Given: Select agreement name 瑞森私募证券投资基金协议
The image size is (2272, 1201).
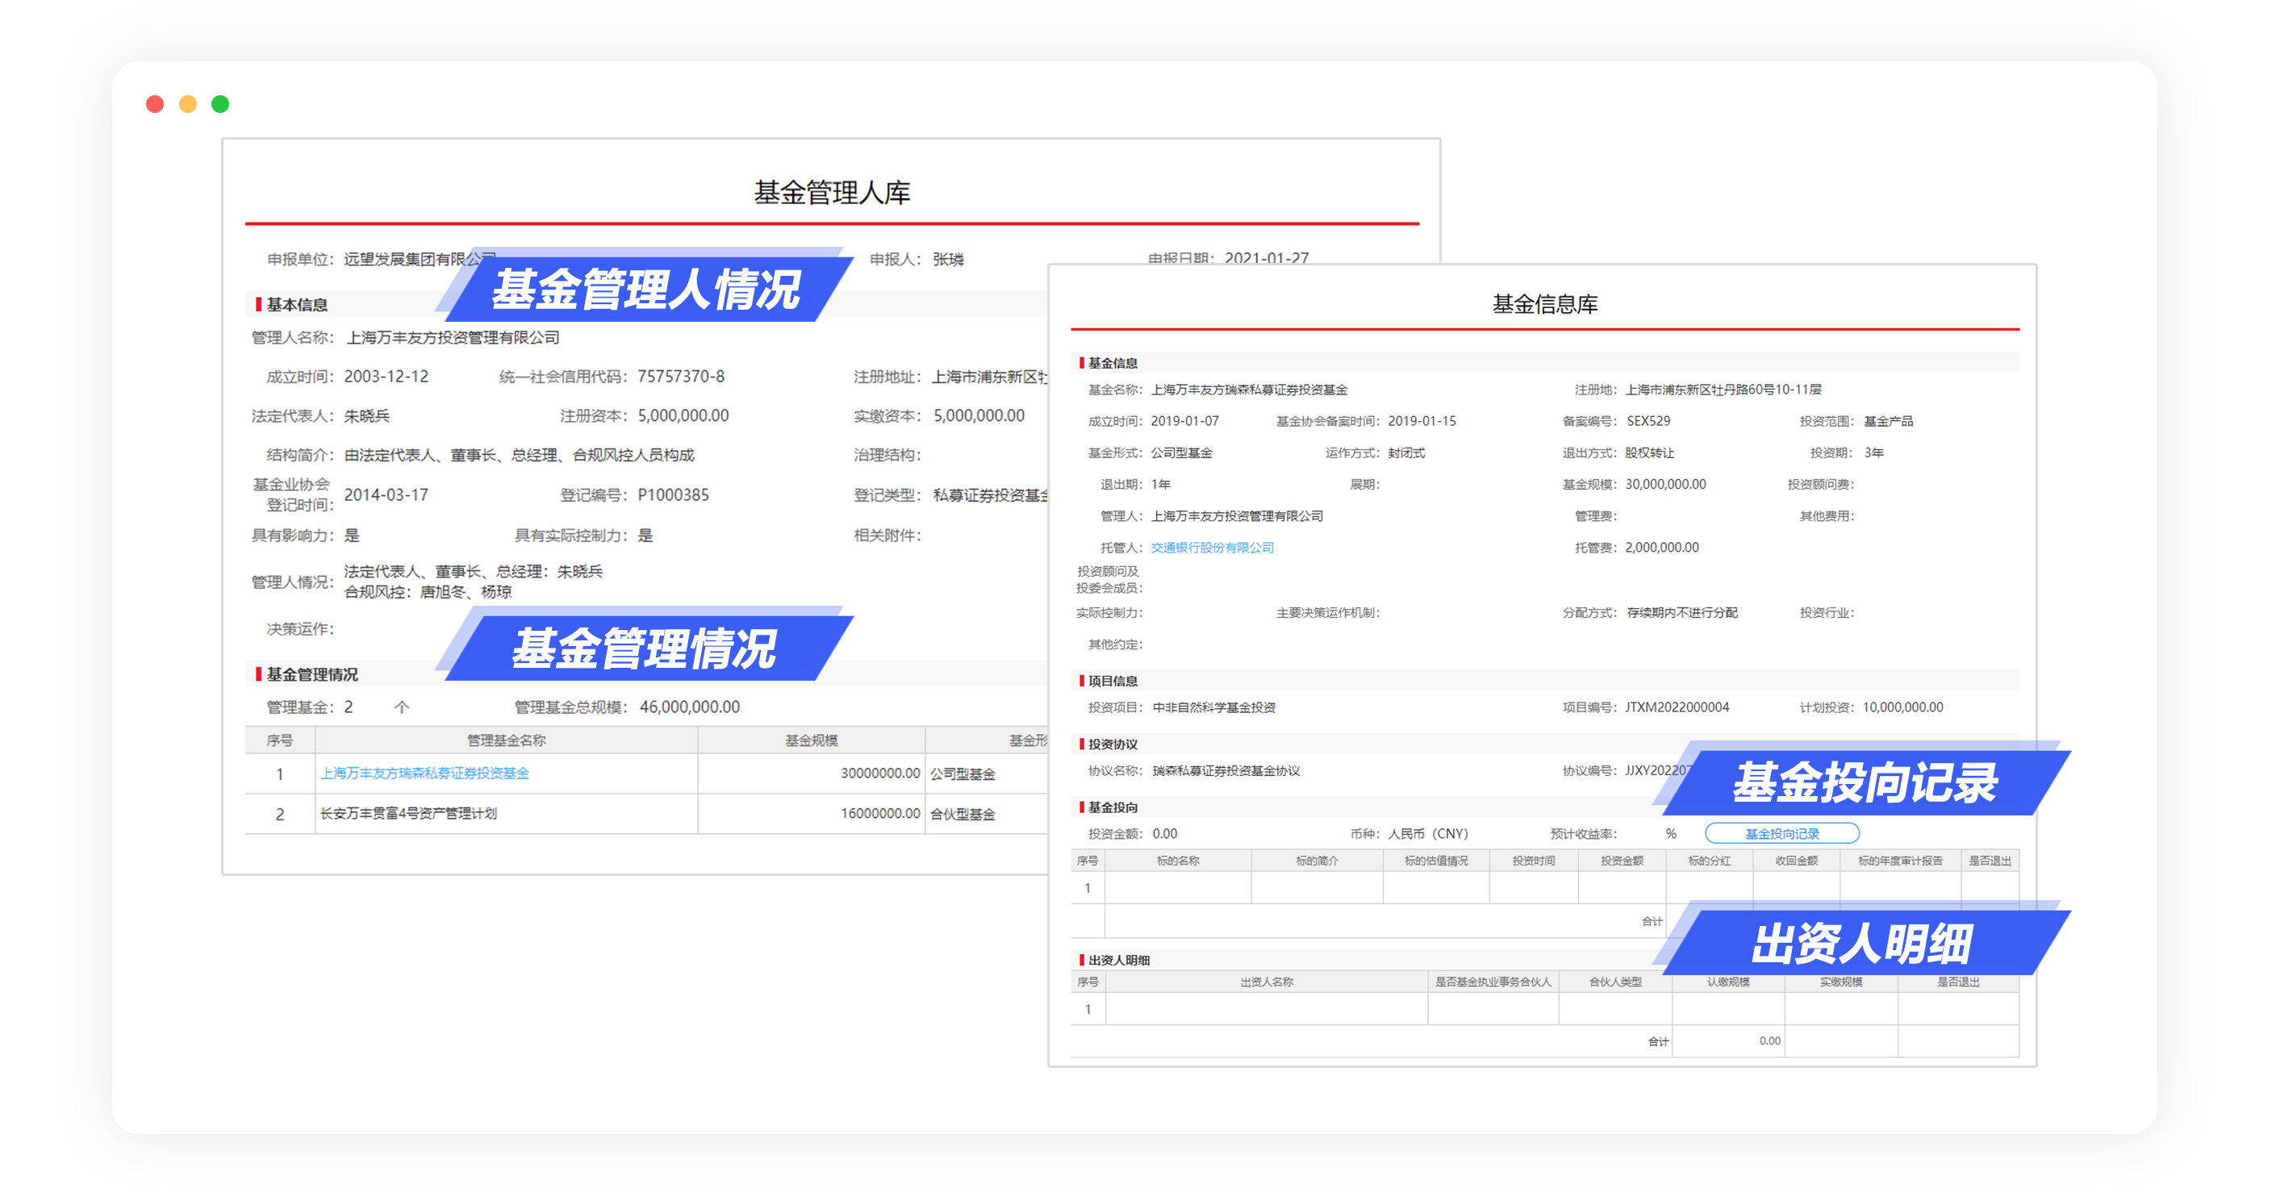Looking at the screenshot, I should tap(1226, 770).
